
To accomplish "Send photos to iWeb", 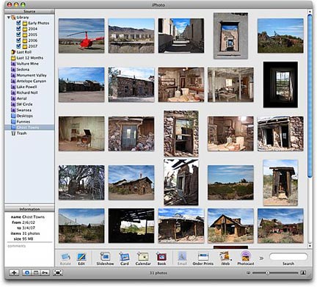I will 225,259.
